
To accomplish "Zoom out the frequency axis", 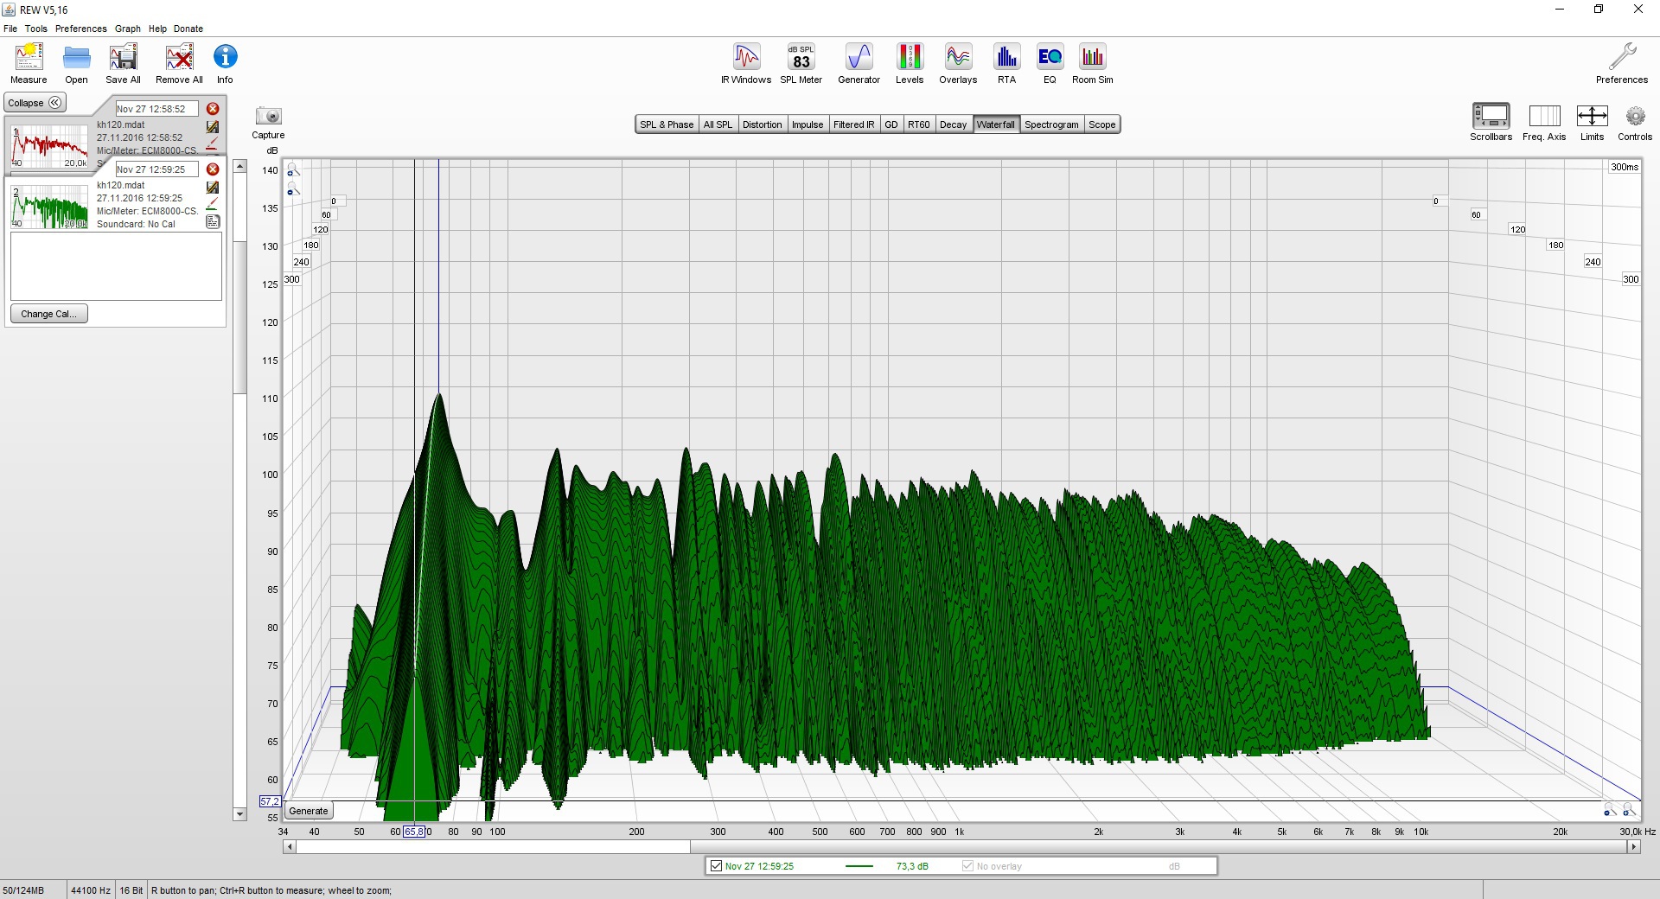I will coord(1609,810).
